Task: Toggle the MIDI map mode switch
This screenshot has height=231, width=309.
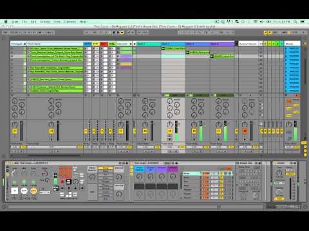Action: (285, 33)
